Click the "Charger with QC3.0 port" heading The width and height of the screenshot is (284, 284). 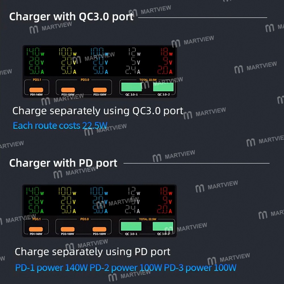click(71, 17)
